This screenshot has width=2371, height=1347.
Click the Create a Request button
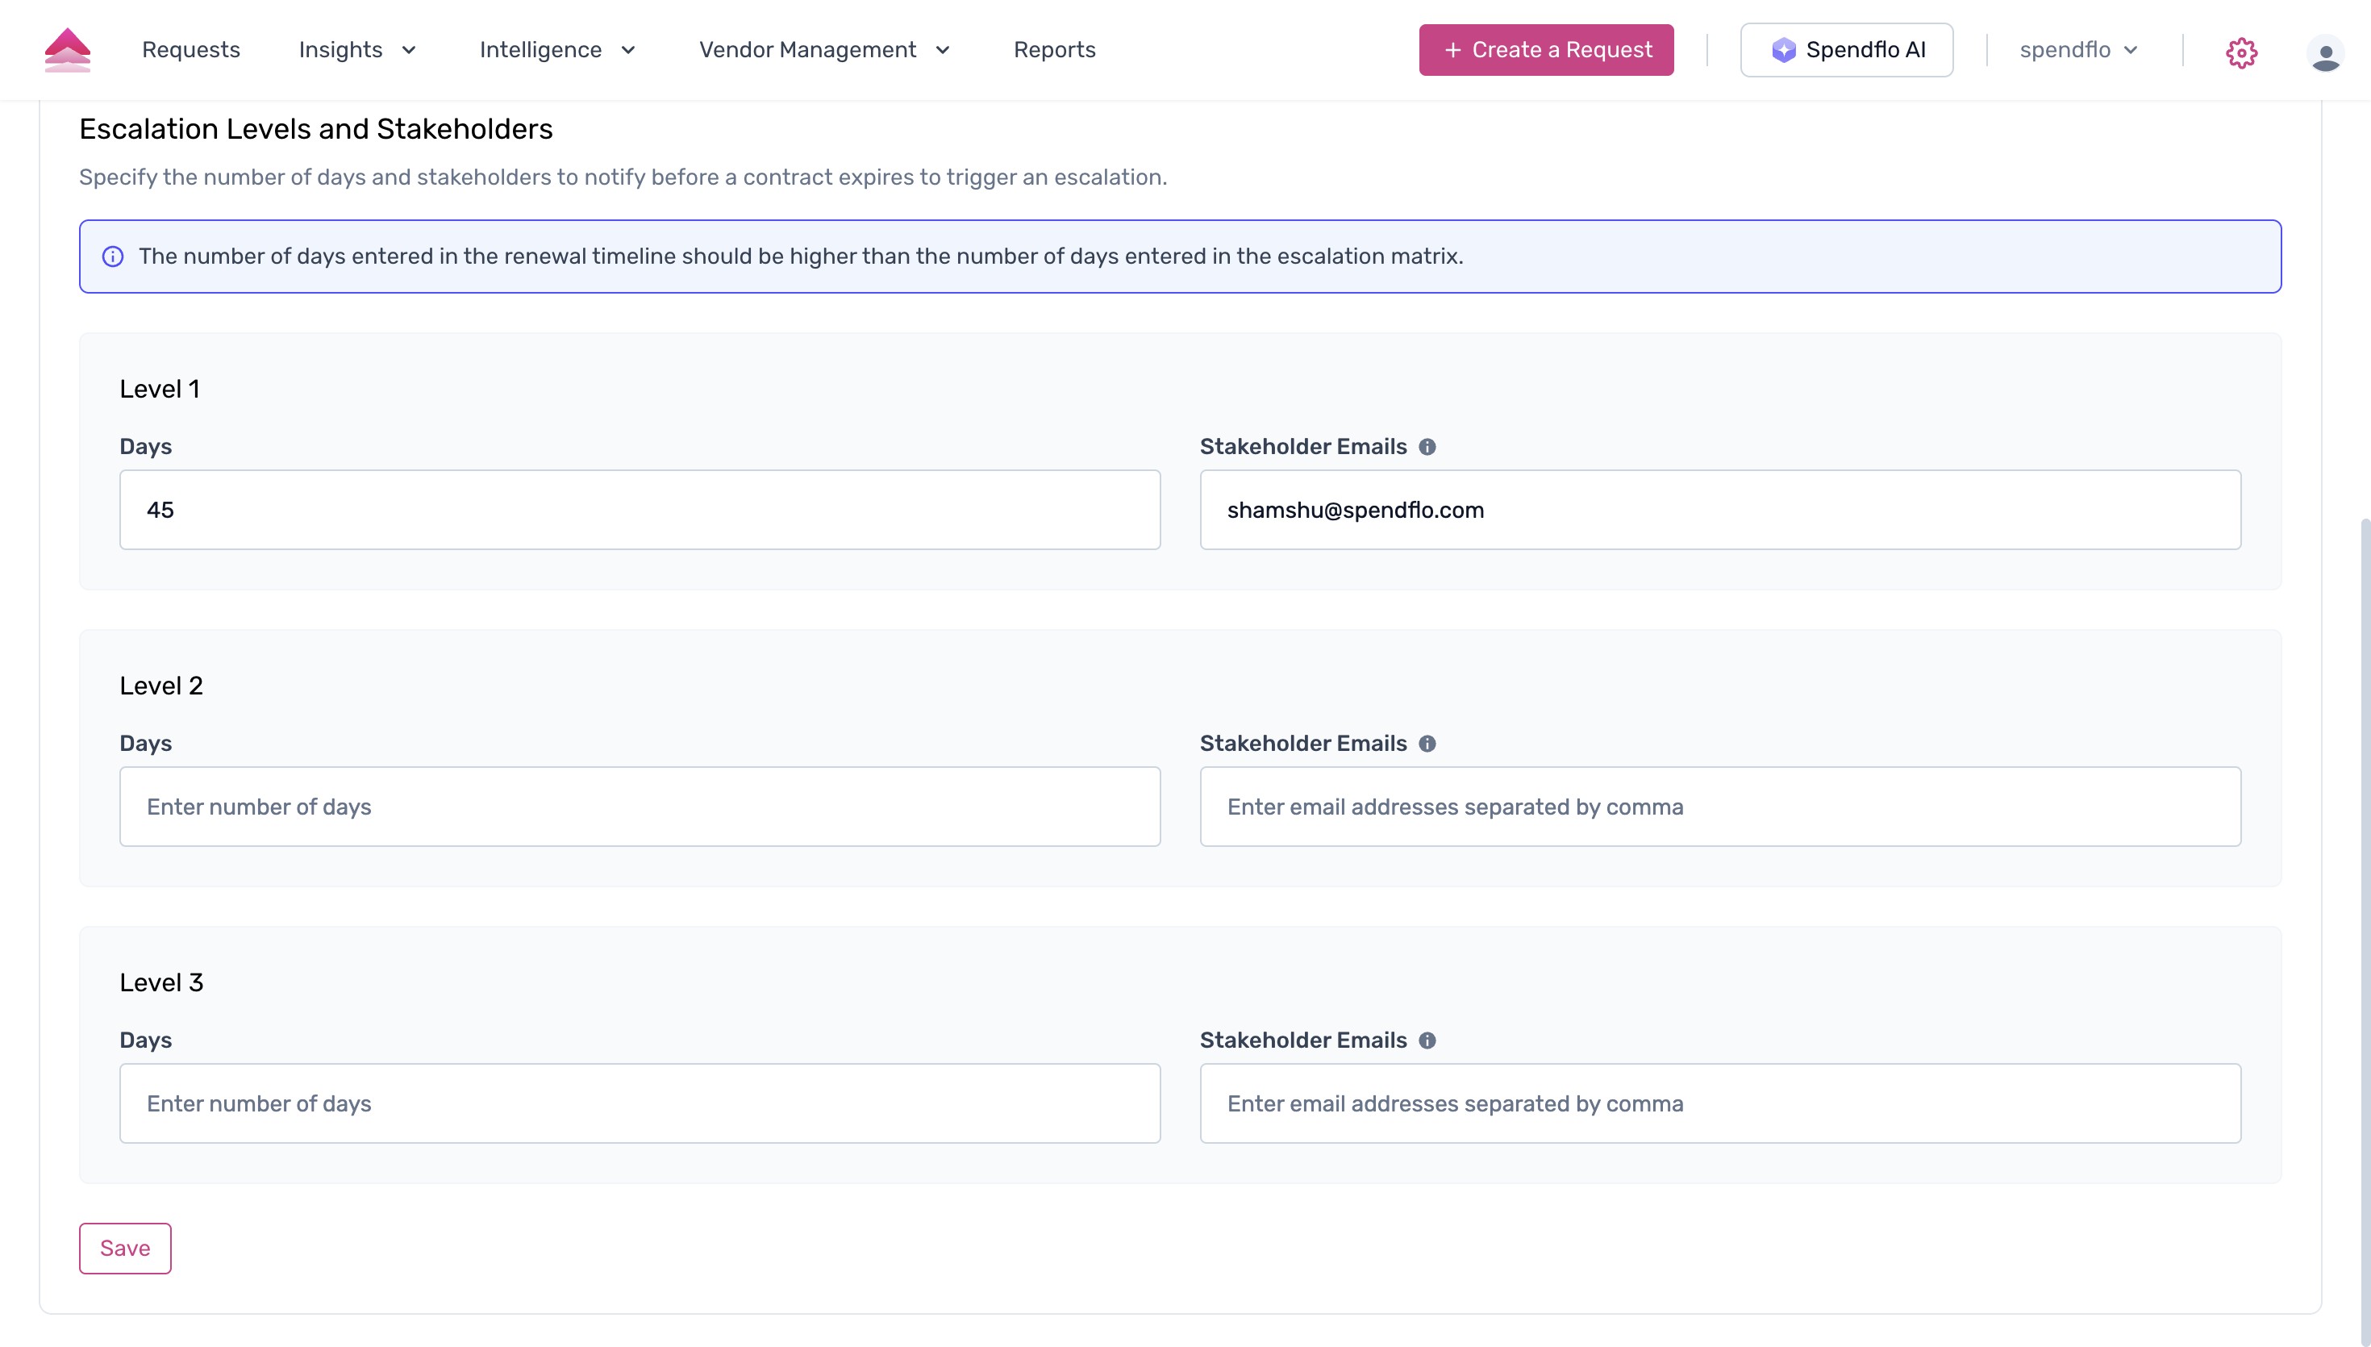tap(1545, 50)
